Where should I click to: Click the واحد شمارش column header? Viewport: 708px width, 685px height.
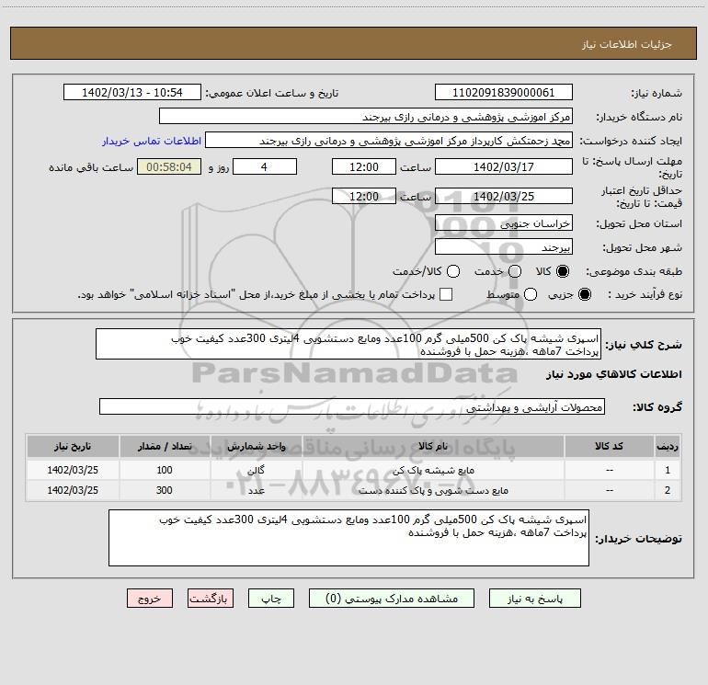pos(256,446)
